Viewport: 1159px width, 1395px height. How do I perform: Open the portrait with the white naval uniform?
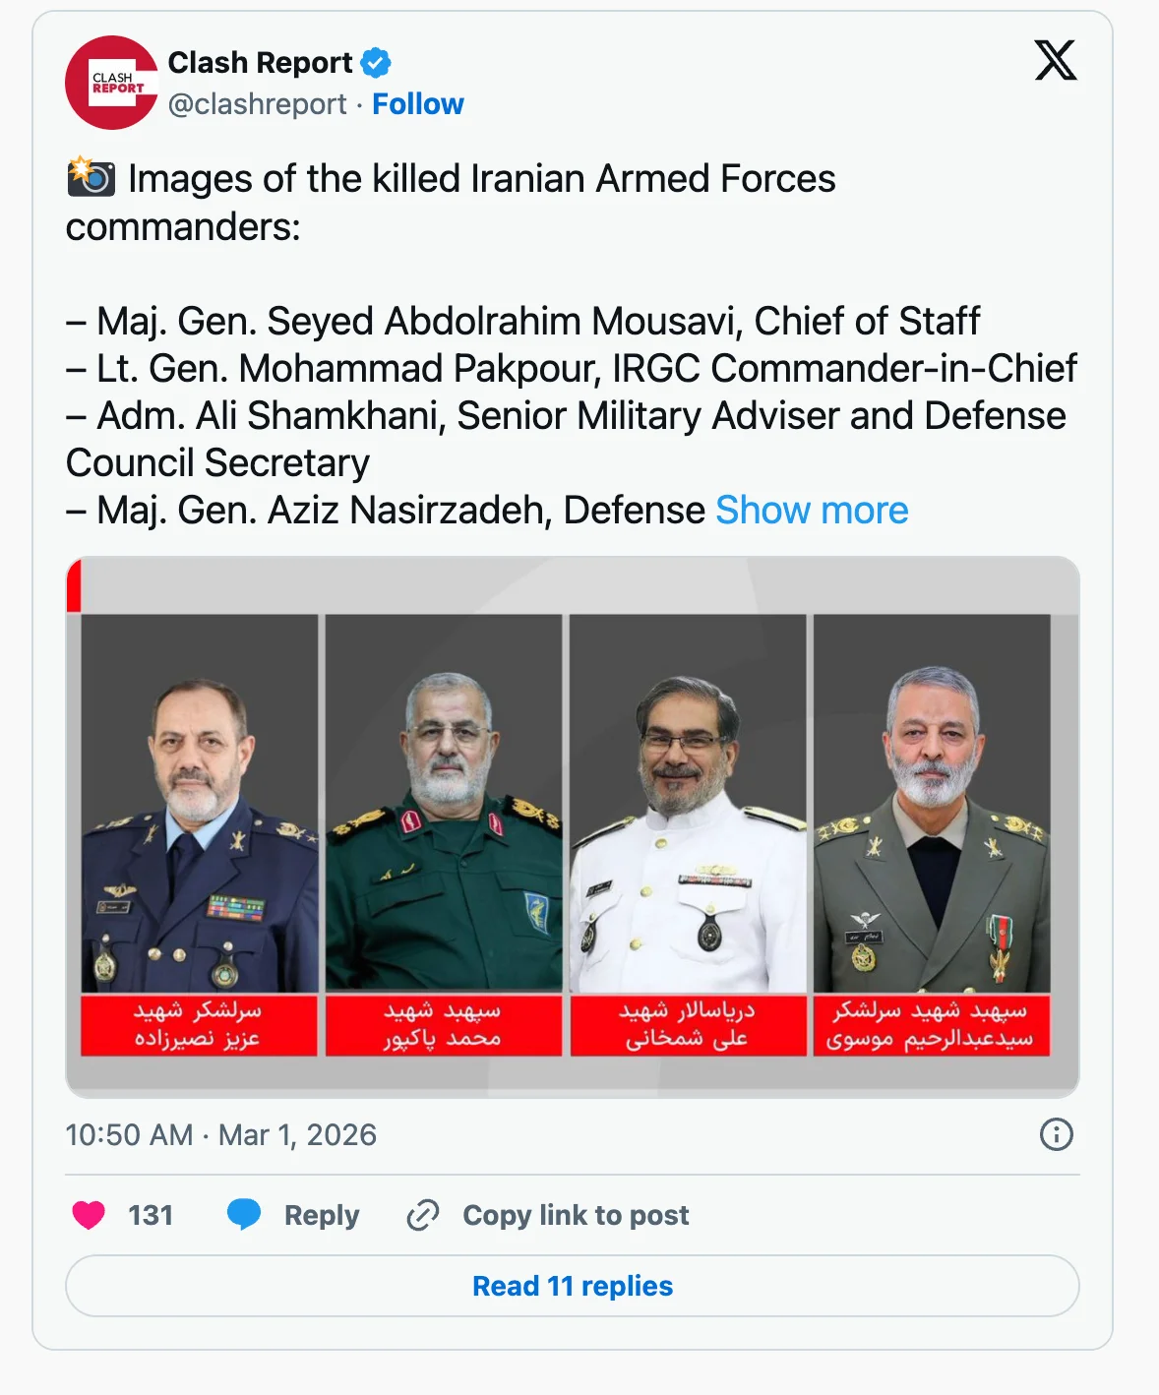688,804
